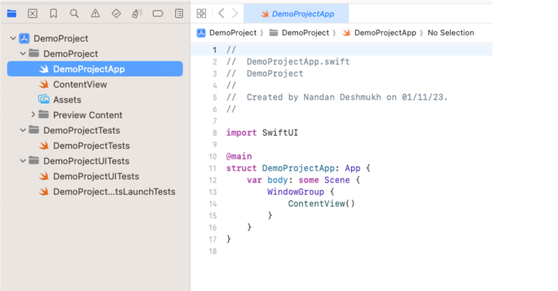The image size is (558, 291).
Task: Open the Project navigator folder icon
Action: pyautogui.click(x=12, y=13)
